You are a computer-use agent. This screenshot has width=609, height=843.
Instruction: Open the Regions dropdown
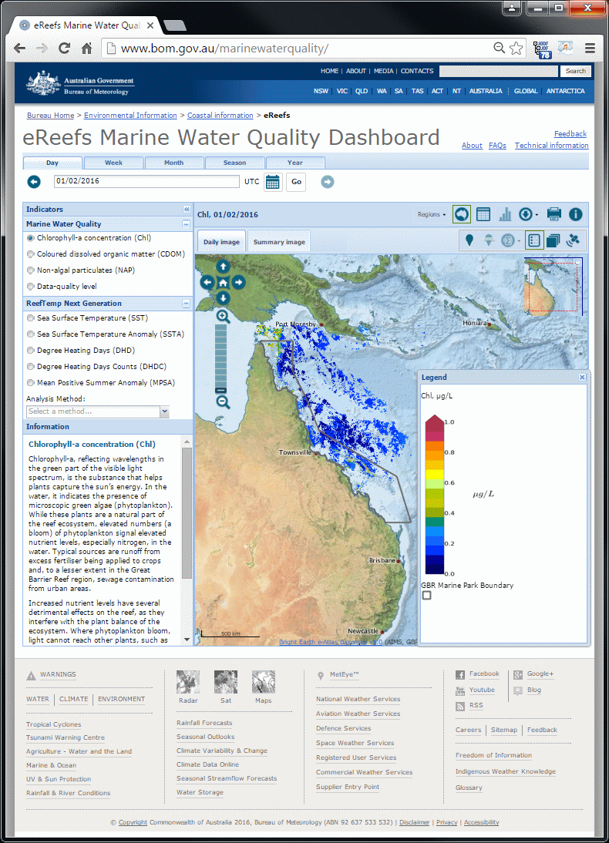tap(432, 214)
